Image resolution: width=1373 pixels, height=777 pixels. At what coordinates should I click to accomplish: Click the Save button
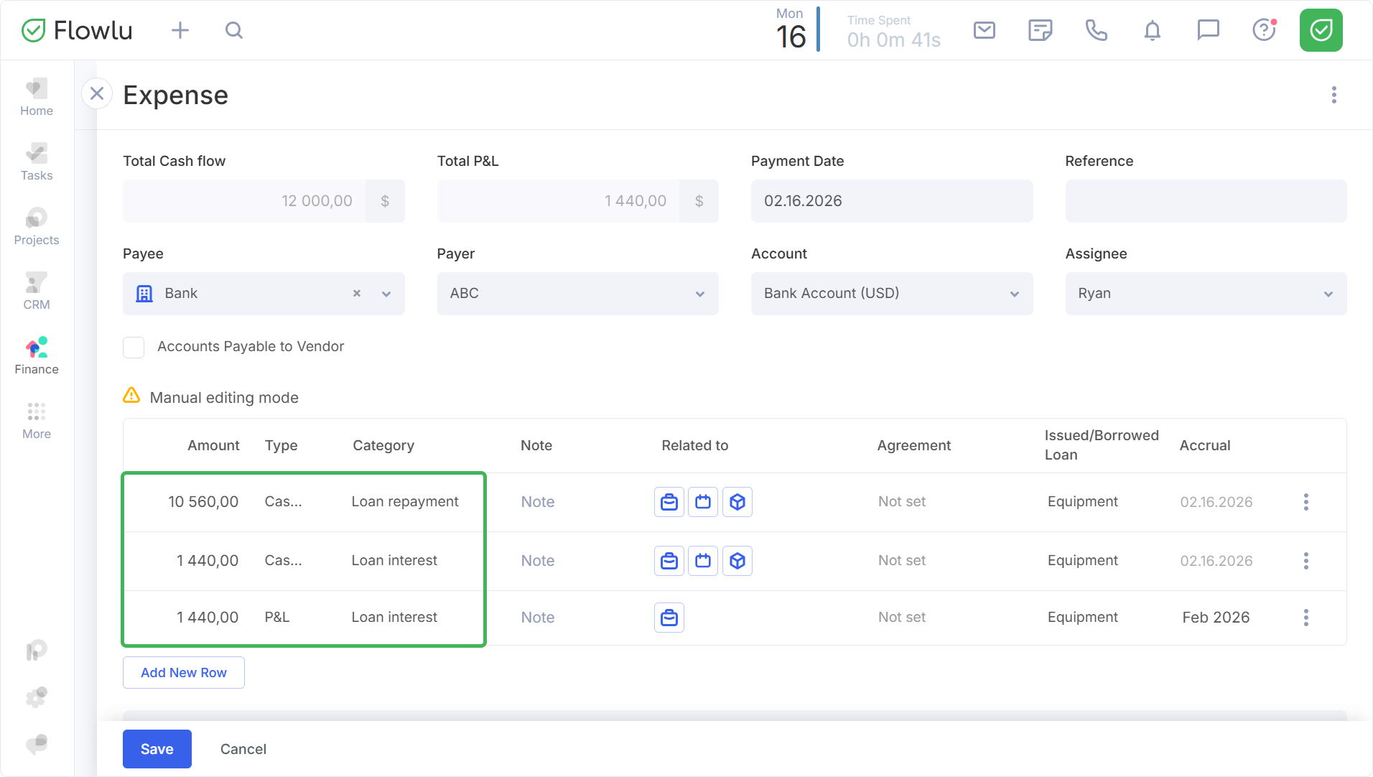point(157,749)
